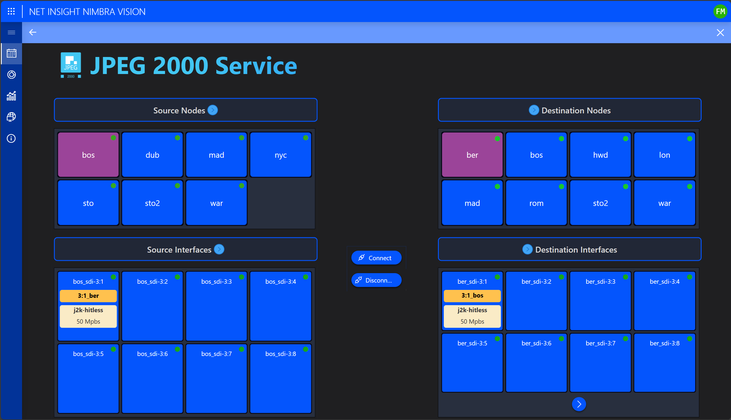Screen dimensions: 731x420
Task: Select destination node rom
Action: [536, 203]
